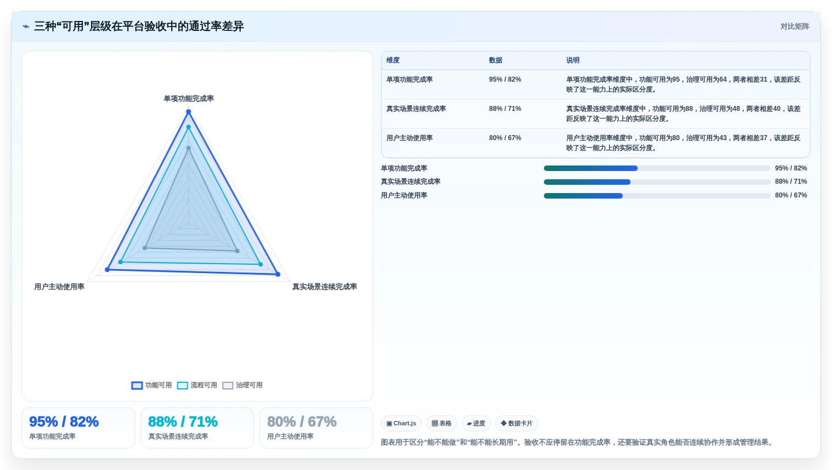Click the Chart.js tag chip
The height and width of the screenshot is (470, 832).
[x=401, y=423]
